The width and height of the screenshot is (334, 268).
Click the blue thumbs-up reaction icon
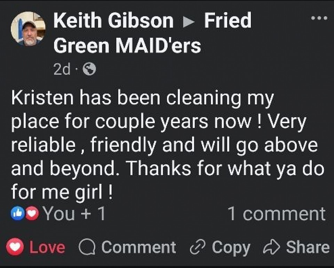17,214
